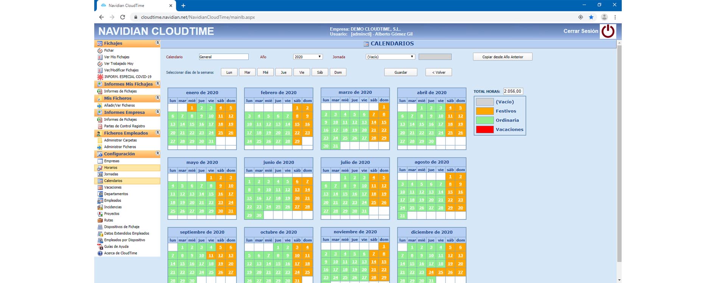Bookmark page with the star icon
Image resolution: width=719 pixels, height=283 pixels.
(x=591, y=17)
